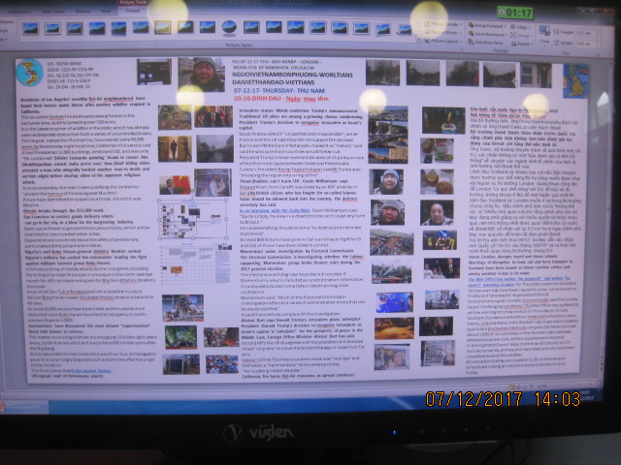Switch to the Slide Show ribbon tab
621x465 pixels.
[53, 11]
